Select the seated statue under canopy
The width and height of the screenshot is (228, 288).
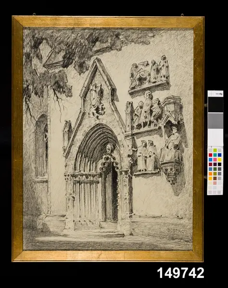pos(170,144)
